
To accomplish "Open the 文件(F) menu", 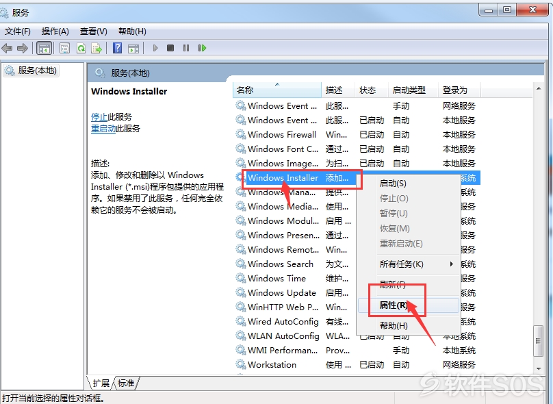I will tap(17, 31).
